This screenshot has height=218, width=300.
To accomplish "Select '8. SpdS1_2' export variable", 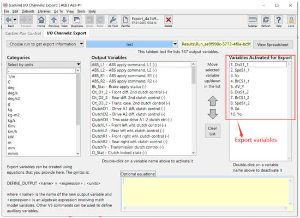I will [x=240, y=103].
